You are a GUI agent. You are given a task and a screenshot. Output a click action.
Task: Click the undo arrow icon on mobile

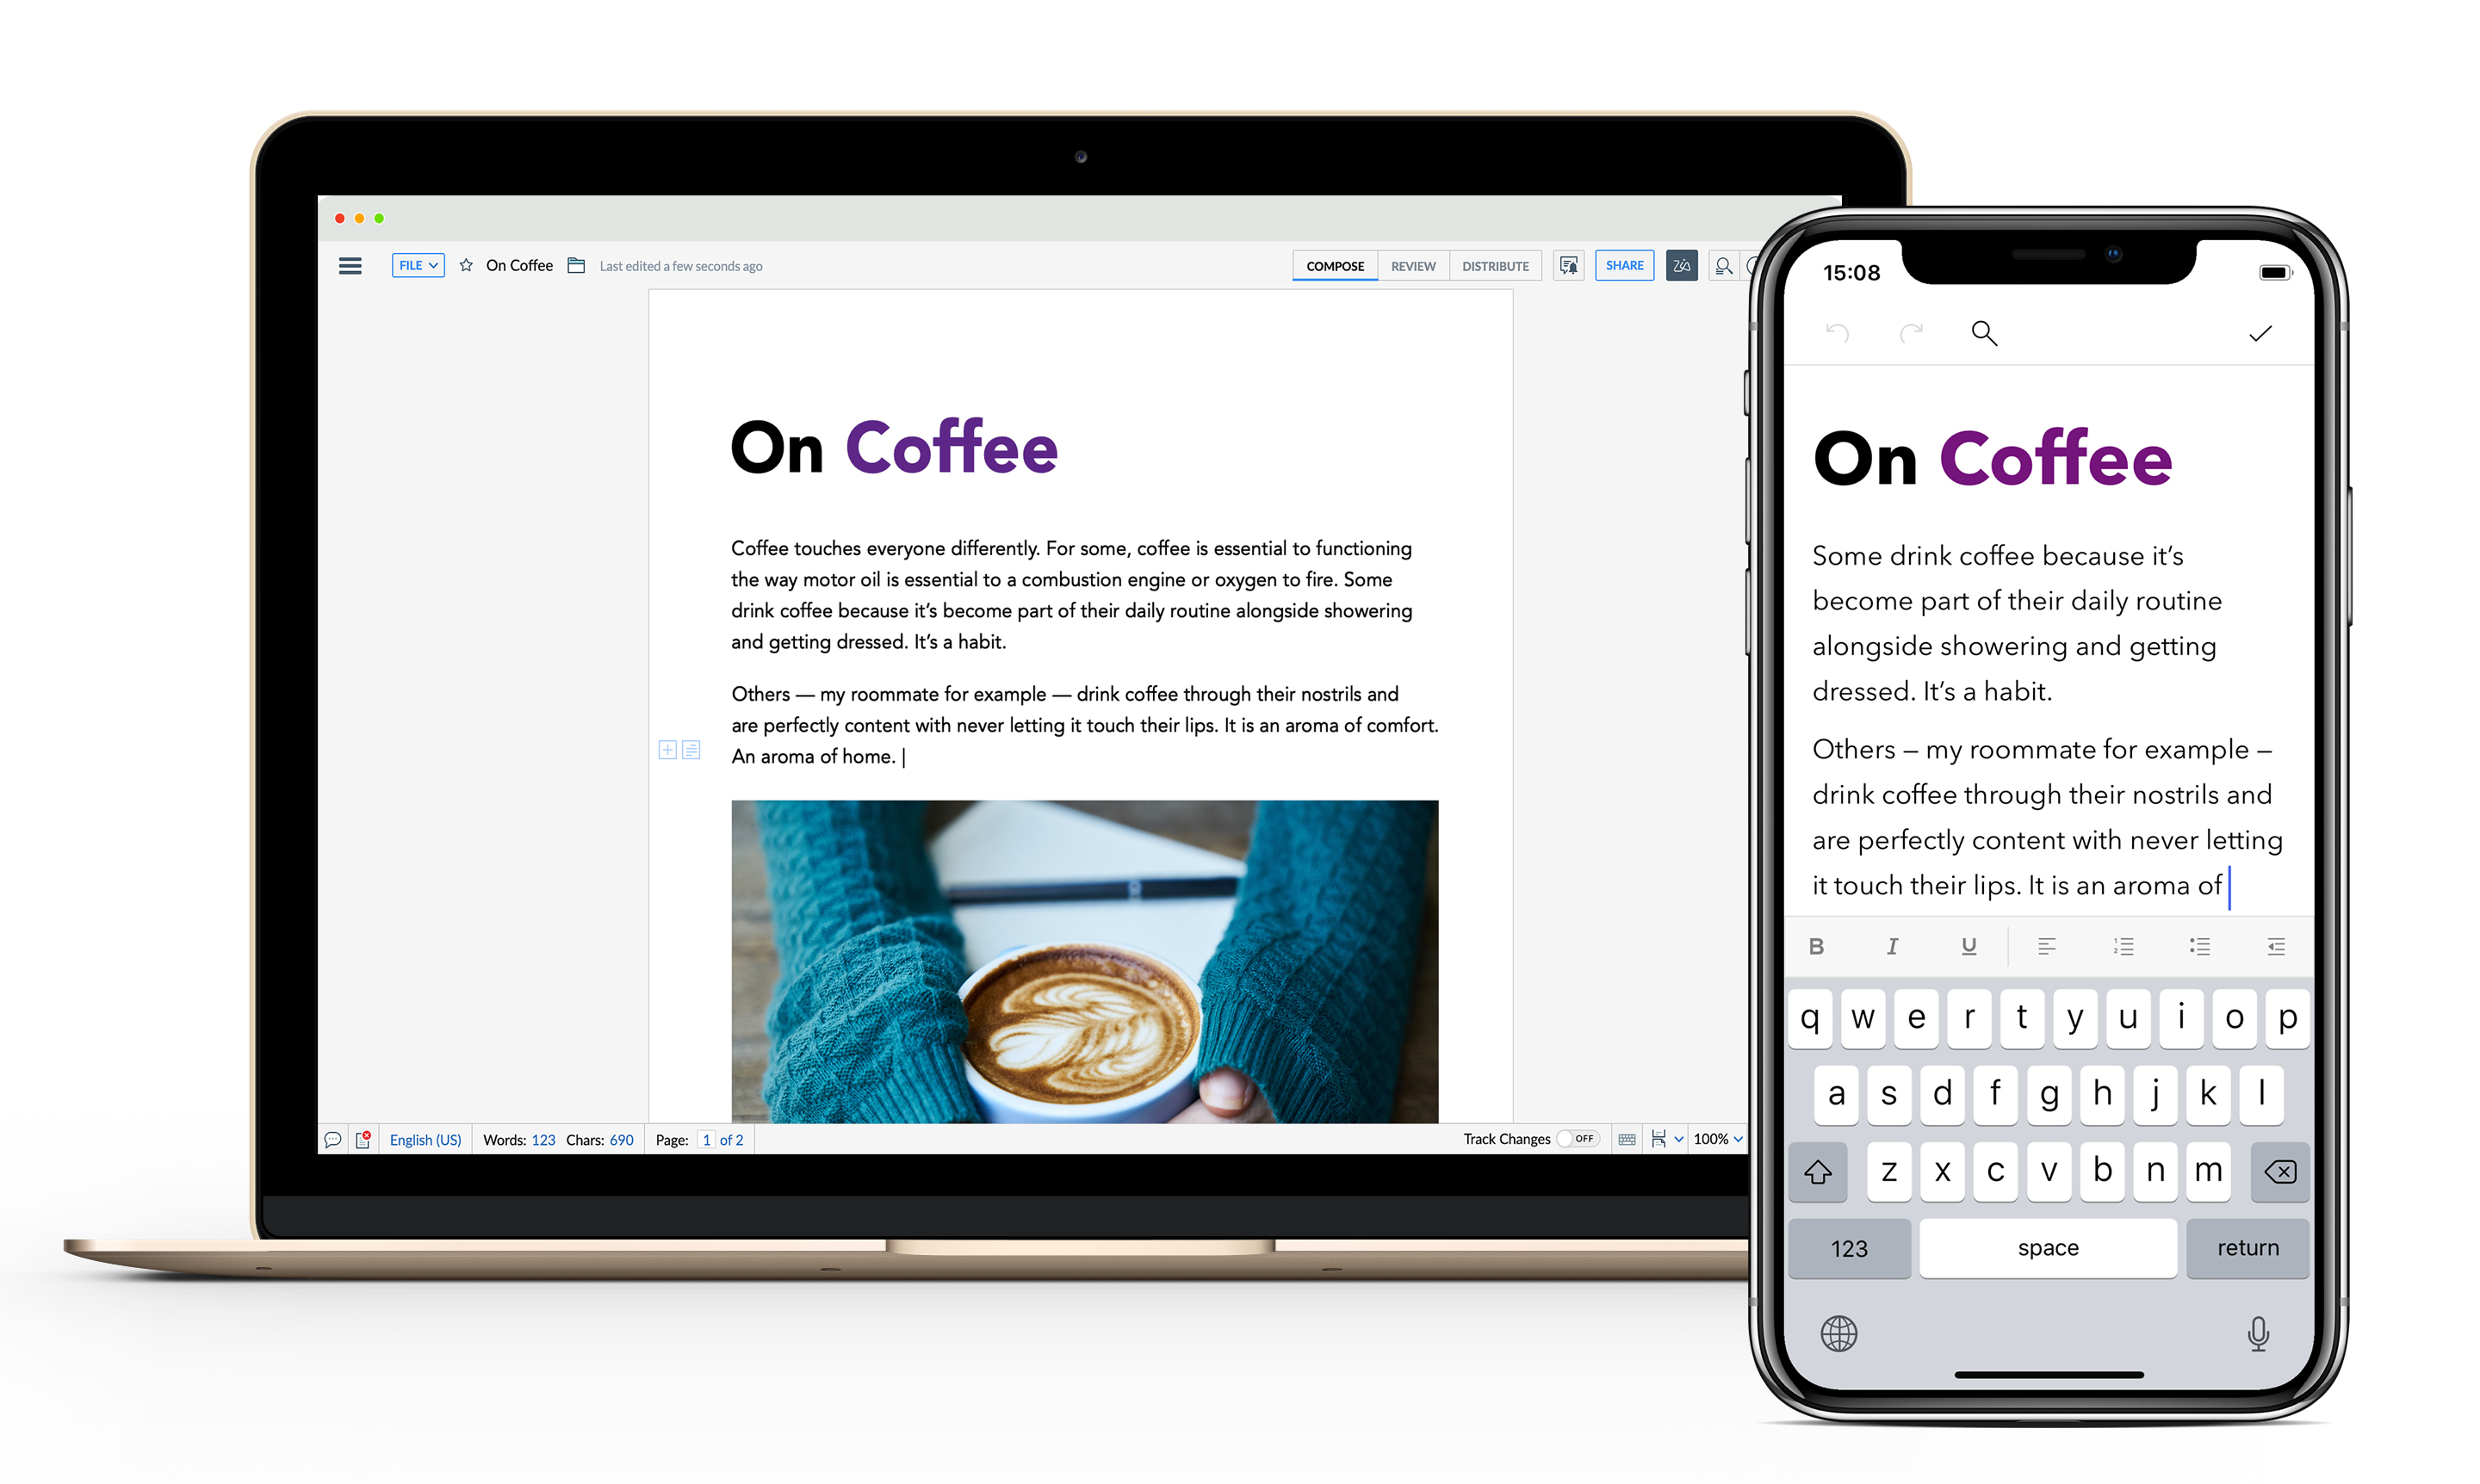click(x=1833, y=332)
